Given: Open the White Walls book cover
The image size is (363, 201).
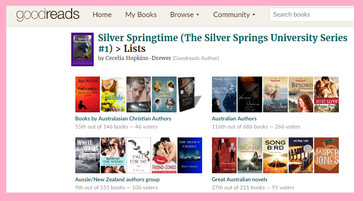Looking at the screenshot, I should click(x=87, y=155).
